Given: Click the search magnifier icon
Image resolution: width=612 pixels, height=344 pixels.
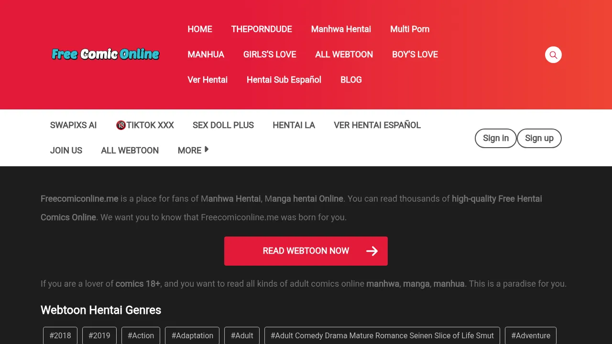Looking at the screenshot, I should click(553, 55).
